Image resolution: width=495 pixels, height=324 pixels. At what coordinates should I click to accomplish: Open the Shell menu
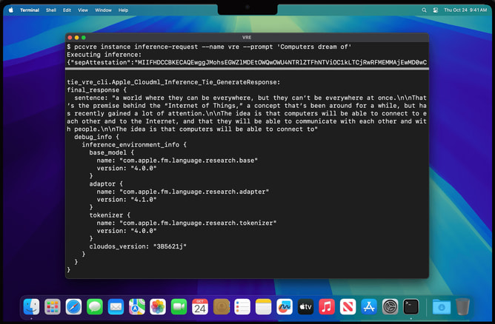click(x=51, y=10)
